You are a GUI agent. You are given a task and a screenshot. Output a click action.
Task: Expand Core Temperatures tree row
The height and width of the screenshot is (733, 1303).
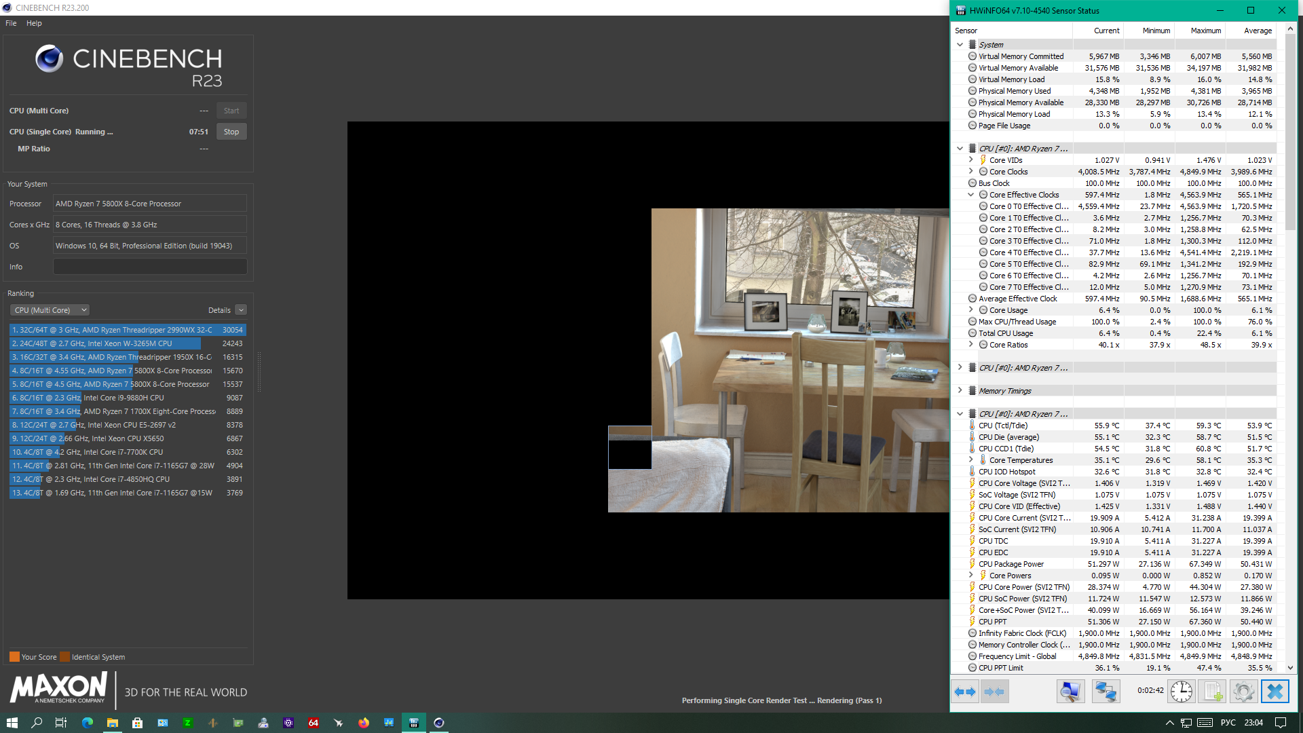970,459
